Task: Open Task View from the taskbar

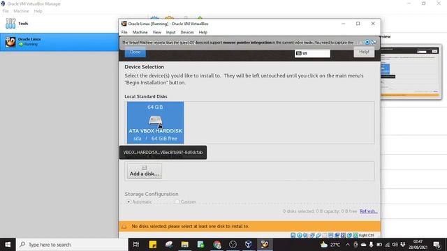Action: pyautogui.click(x=136, y=245)
